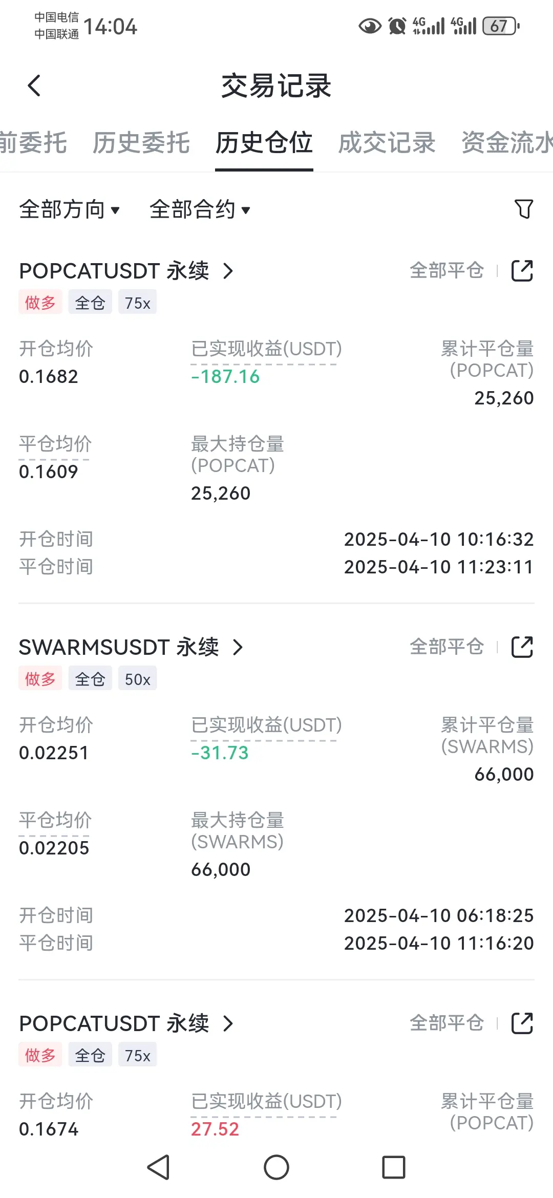Tap the Android home circle button

click(276, 1167)
